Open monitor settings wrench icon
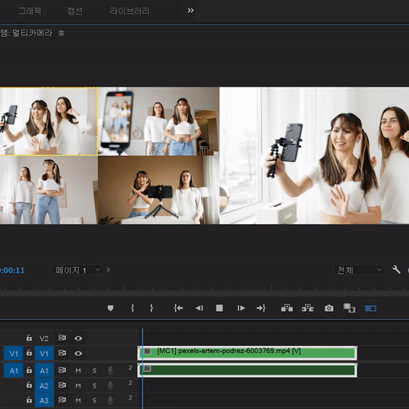Image resolution: width=409 pixels, height=409 pixels. click(x=396, y=270)
